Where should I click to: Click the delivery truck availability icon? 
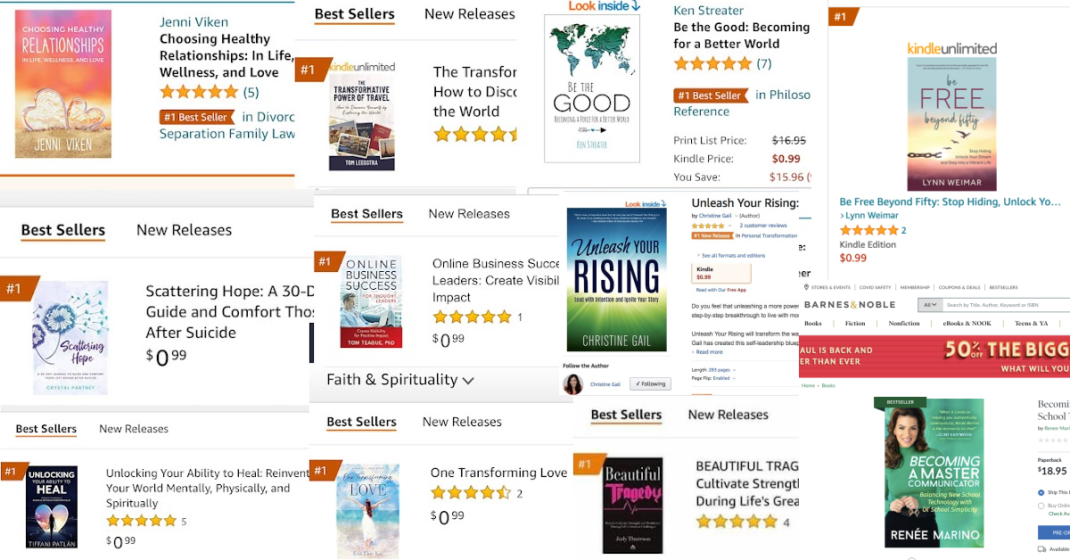point(1042,549)
